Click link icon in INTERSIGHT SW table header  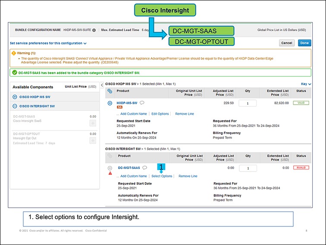click(x=110, y=156)
